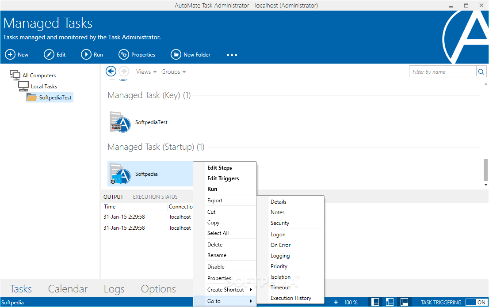Click the New task icon
489x307 pixels.
pyautogui.click(x=10, y=54)
